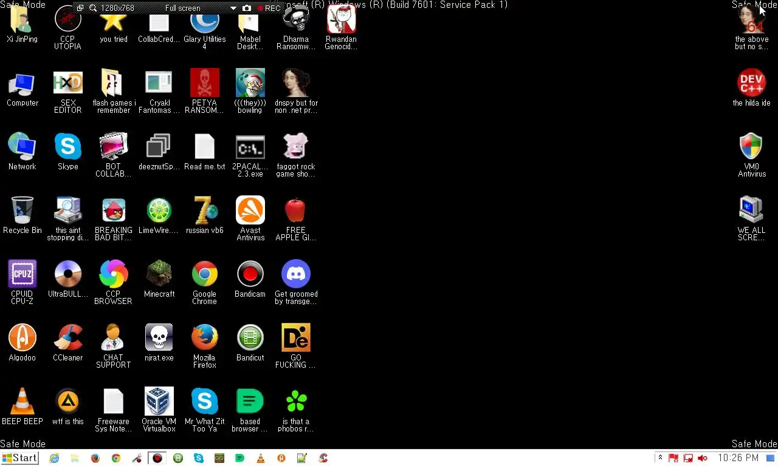
Task: Open VLC cone icon on taskbar
Action: click(261, 458)
